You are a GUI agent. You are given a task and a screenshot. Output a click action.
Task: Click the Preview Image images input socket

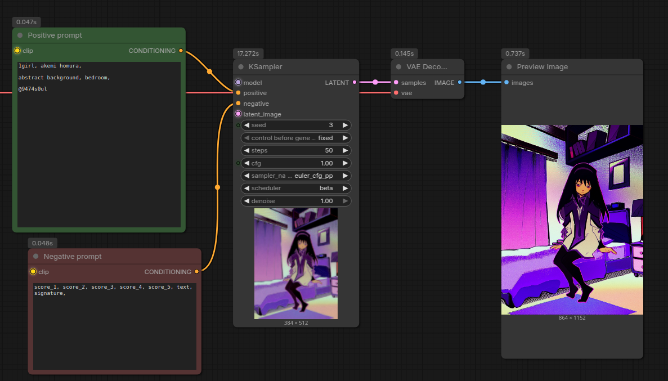pos(506,83)
